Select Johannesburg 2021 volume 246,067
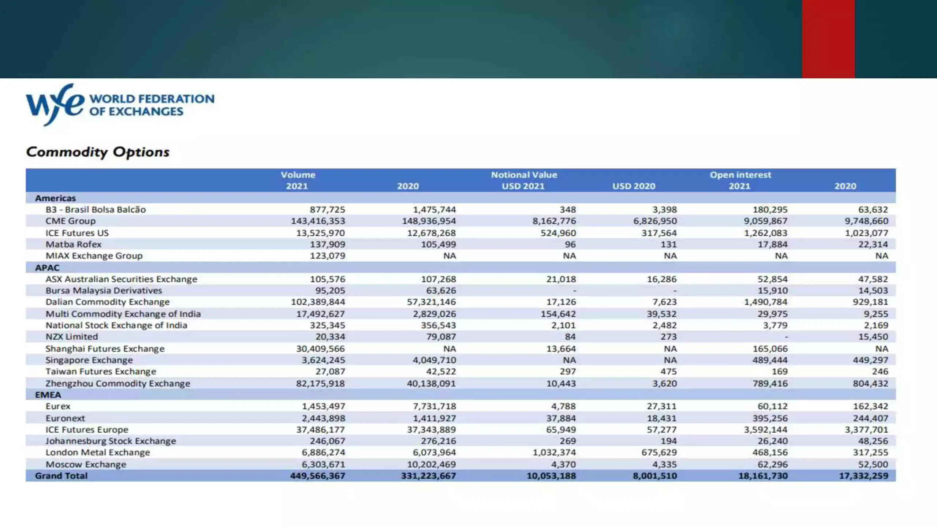Image resolution: width=937 pixels, height=527 pixels. click(327, 441)
